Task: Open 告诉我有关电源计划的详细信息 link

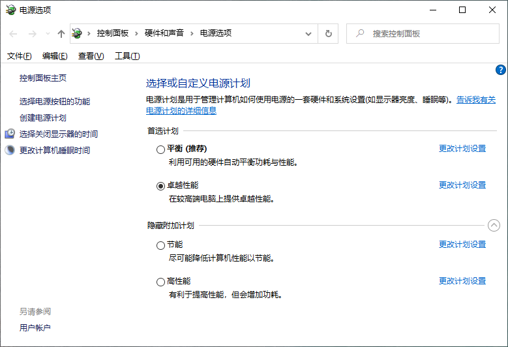Action: [x=476, y=100]
